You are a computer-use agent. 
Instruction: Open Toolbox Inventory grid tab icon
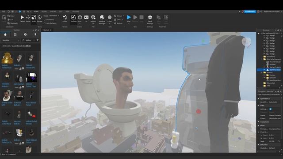15,34
